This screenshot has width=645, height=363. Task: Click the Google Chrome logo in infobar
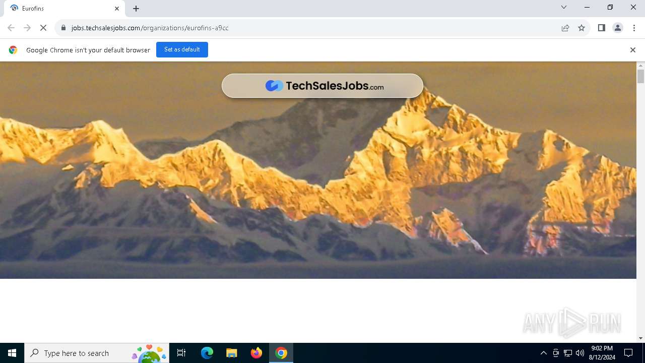(13, 50)
